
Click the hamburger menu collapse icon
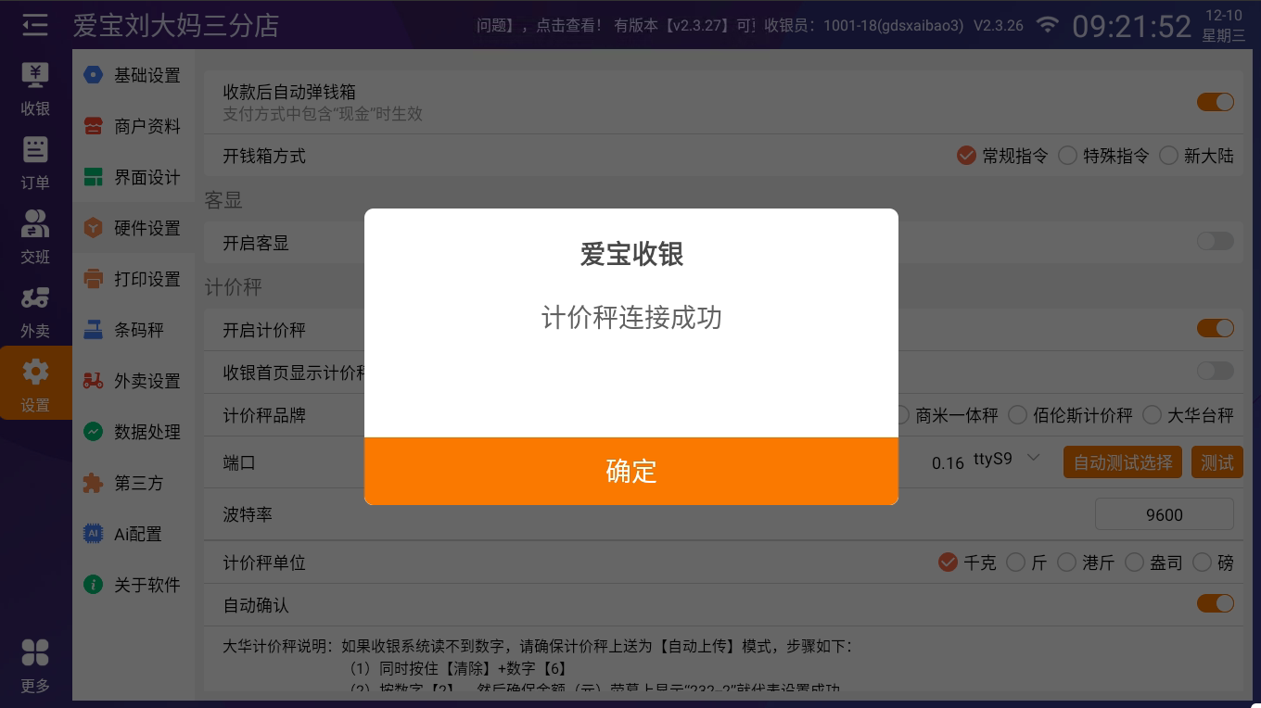pos(34,25)
